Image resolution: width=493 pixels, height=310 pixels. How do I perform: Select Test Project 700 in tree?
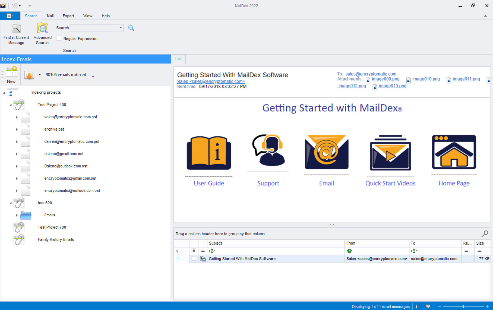[x=52, y=227]
